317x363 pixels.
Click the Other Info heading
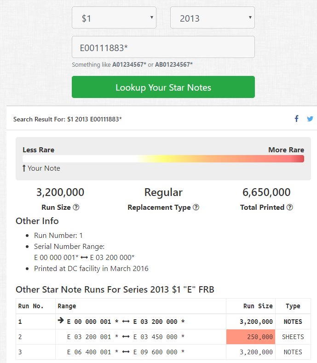[37, 221]
